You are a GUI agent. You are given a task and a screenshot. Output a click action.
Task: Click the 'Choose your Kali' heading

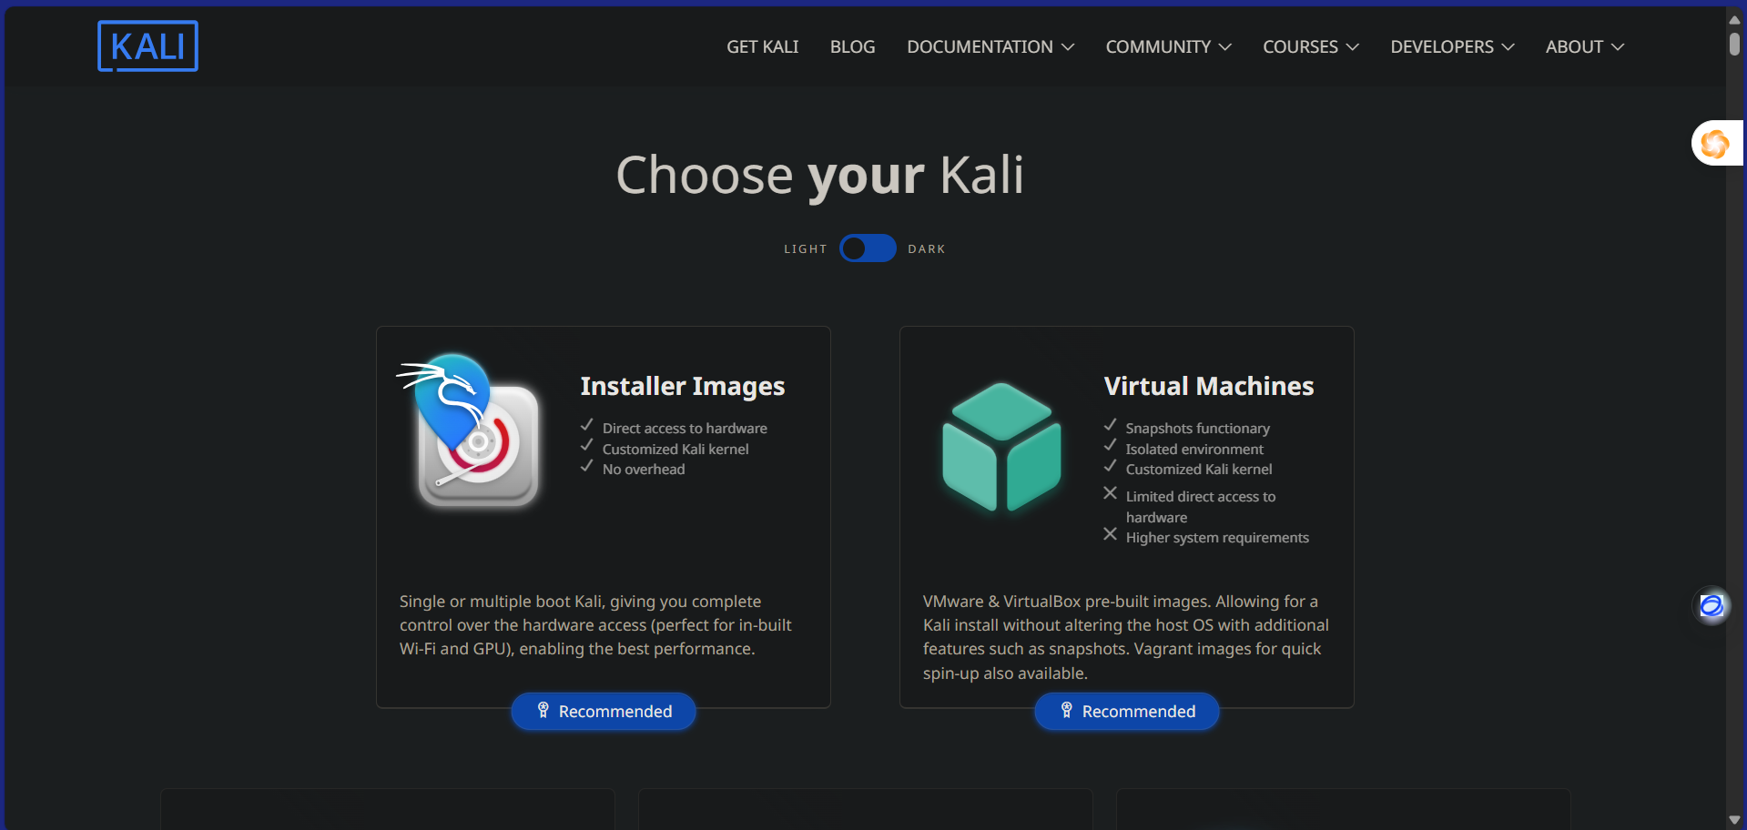[x=819, y=175]
